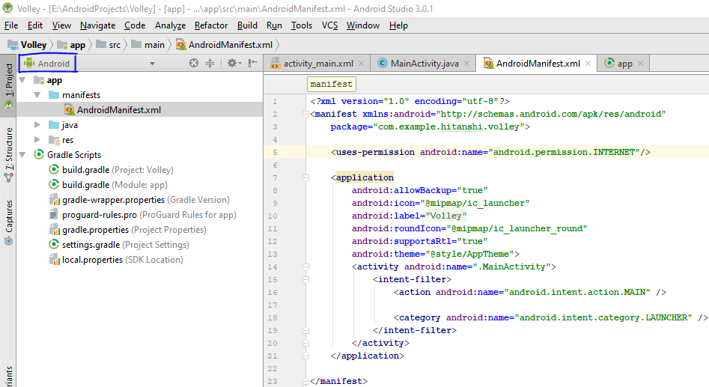
Task: Click the src breadcrumb in navigation bar
Action: 114,45
